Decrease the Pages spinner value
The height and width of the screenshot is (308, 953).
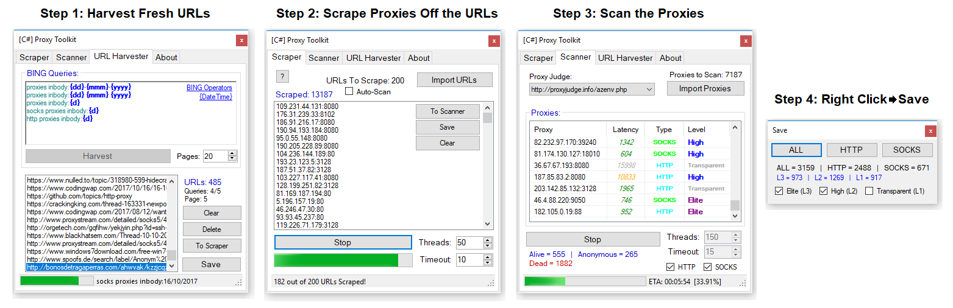(232, 159)
